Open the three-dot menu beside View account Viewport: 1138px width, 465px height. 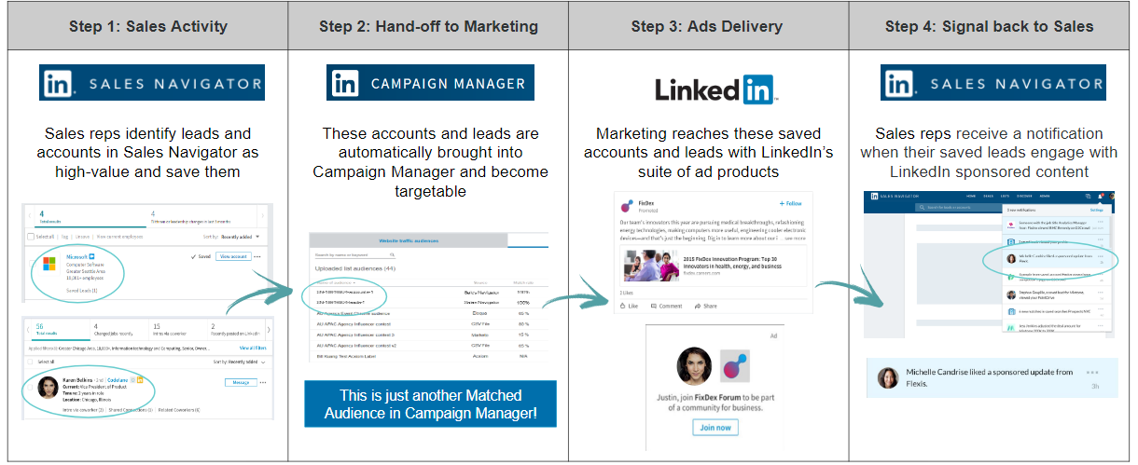tap(257, 256)
